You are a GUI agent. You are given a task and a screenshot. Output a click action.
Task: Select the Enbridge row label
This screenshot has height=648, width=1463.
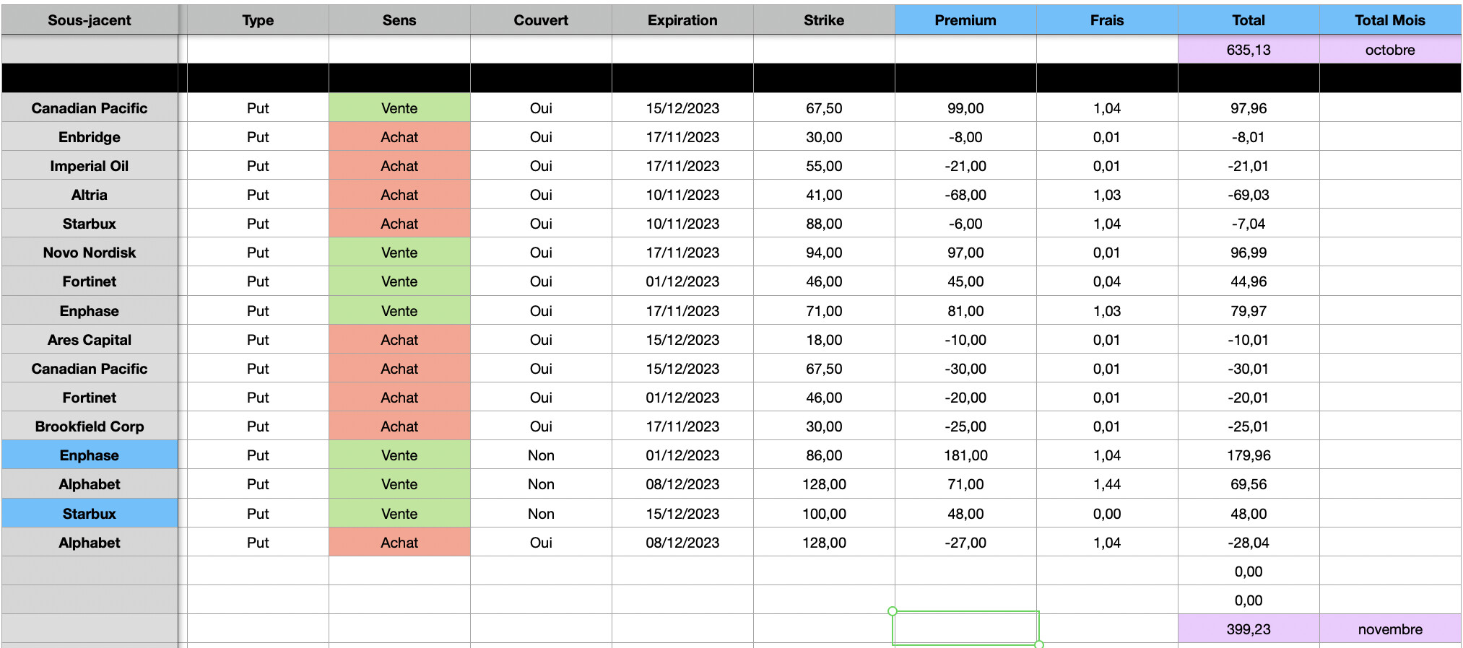90,137
